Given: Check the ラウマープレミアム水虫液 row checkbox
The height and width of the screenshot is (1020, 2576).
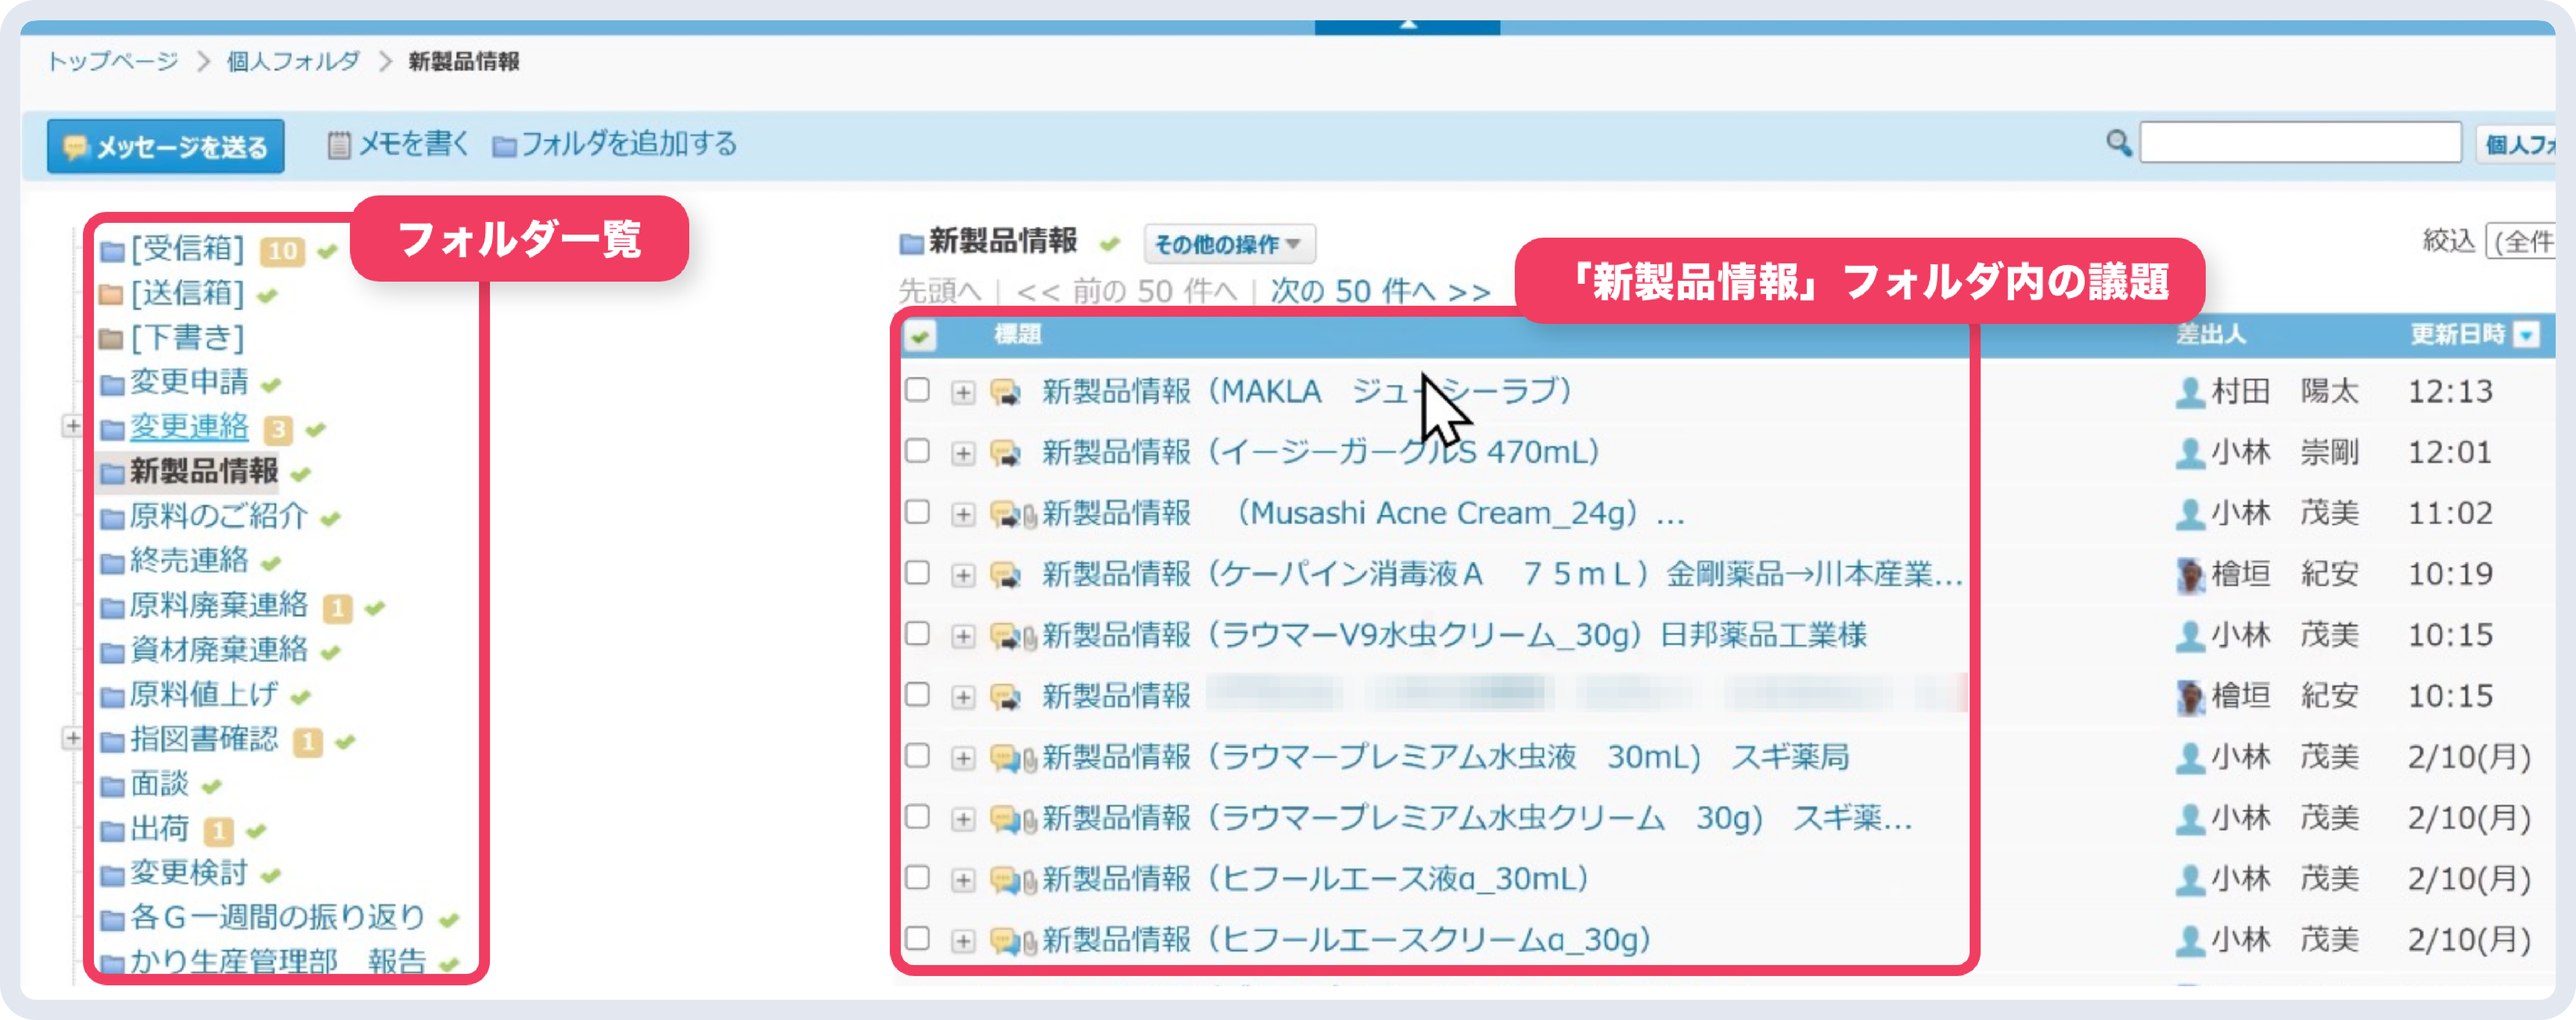Looking at the screenshot, I should [917, 756].
